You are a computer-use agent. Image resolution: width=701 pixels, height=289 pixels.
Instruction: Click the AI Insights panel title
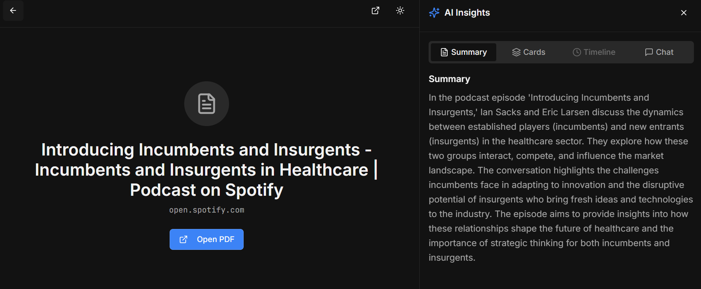tap(467, 13)
